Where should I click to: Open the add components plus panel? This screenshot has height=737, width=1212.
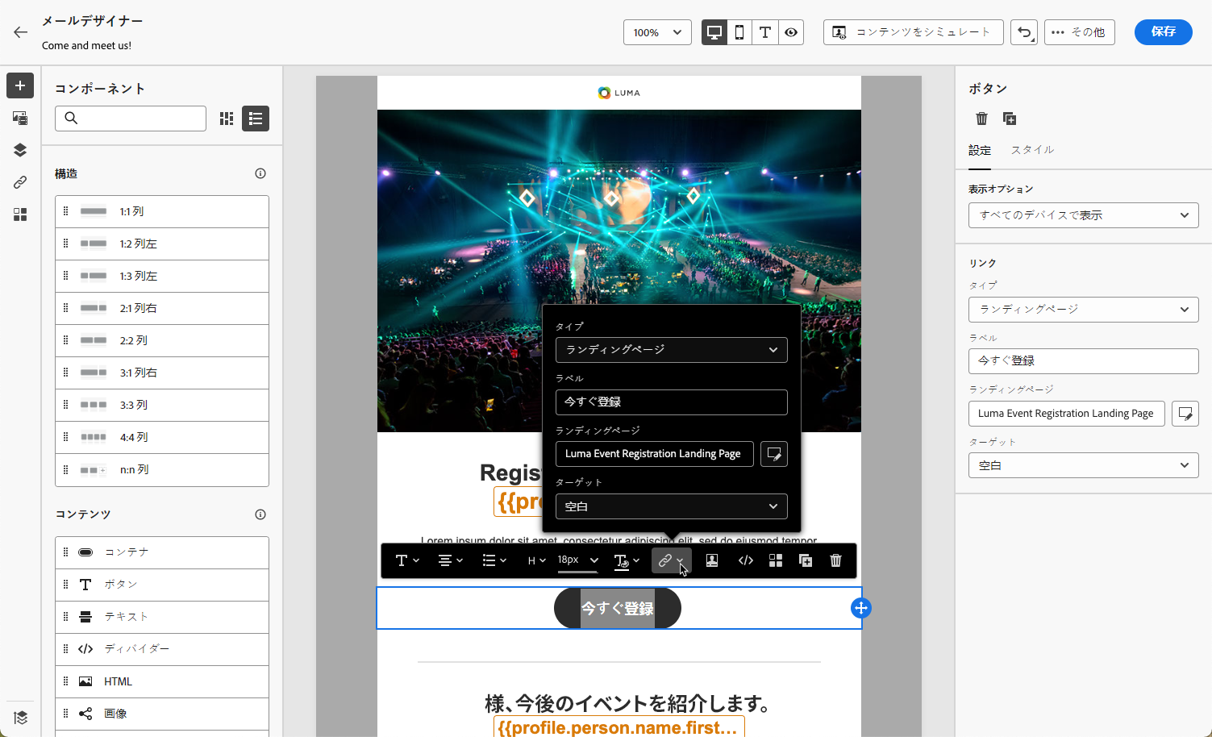click(x=20, y=85)
